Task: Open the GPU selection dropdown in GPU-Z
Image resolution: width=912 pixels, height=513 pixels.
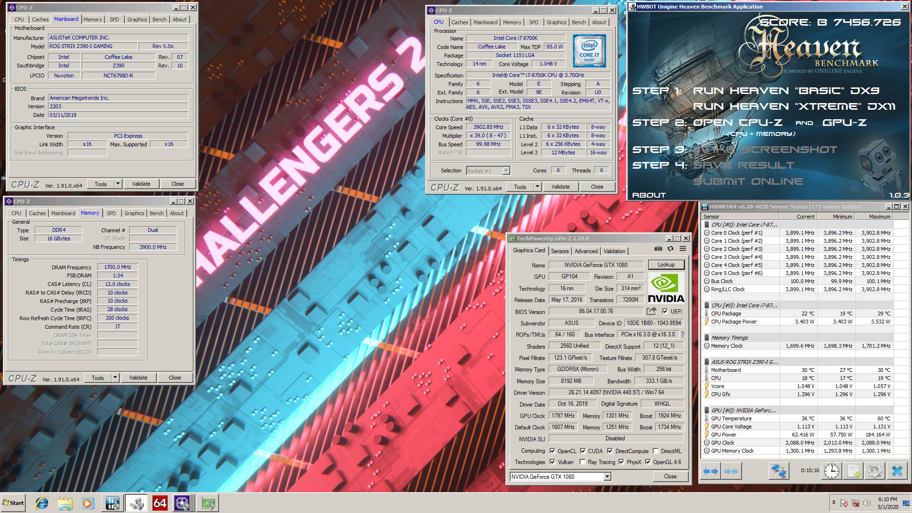Action: pyautogui.click(x=607, y=476)
